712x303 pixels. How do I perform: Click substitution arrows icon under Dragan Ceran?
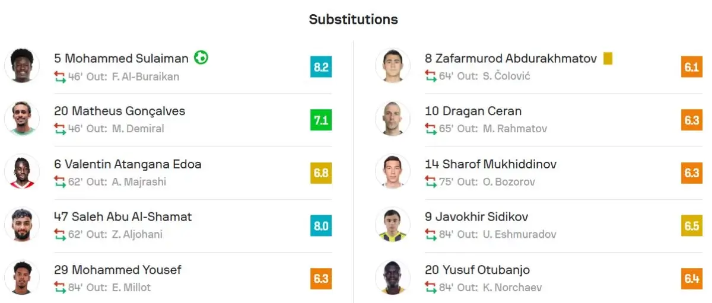(x=431, y=129)
